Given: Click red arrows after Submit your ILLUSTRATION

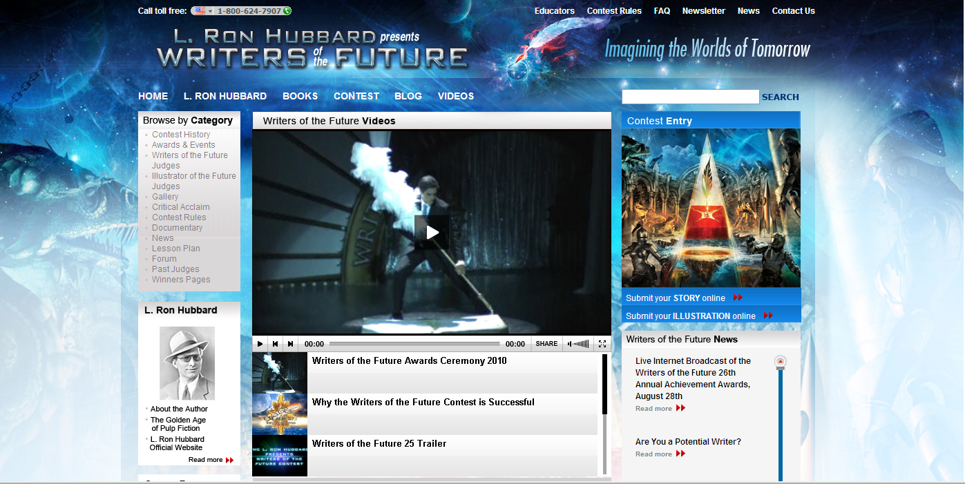Looking at the screenshot, I should click(768, 316).
